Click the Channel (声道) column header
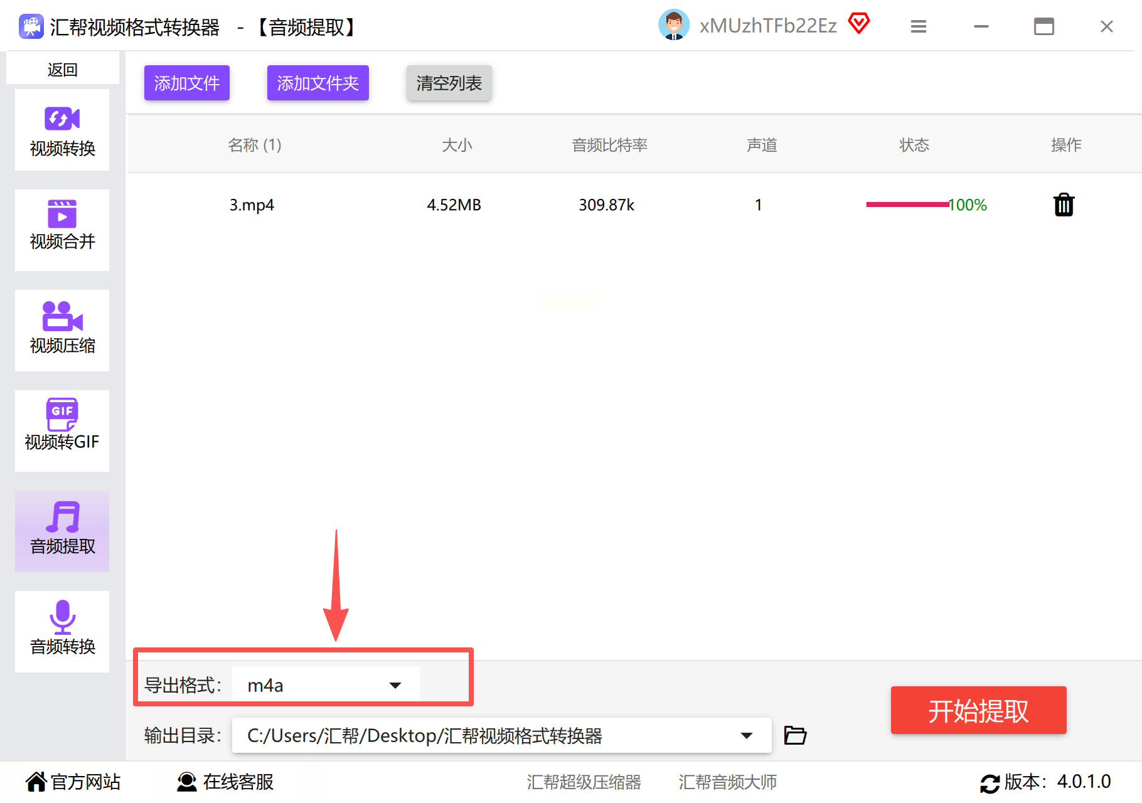This screenshot has width=1142, height=803. point(762,145)
